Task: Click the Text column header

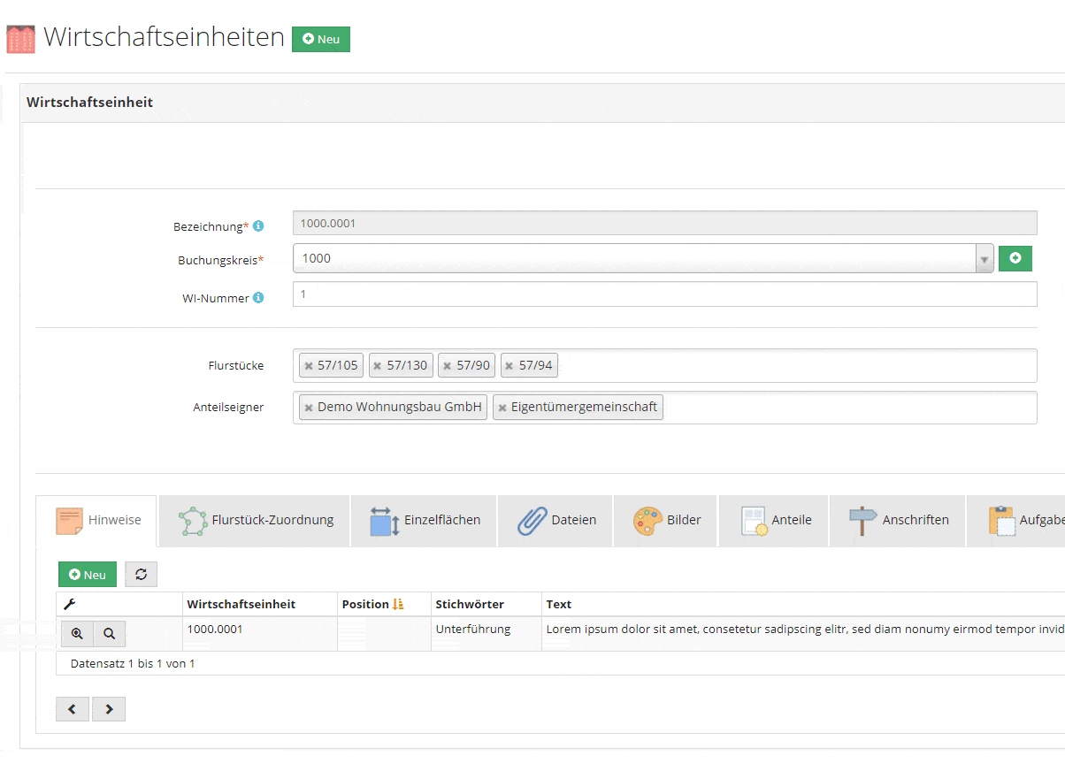Action: 803,604
